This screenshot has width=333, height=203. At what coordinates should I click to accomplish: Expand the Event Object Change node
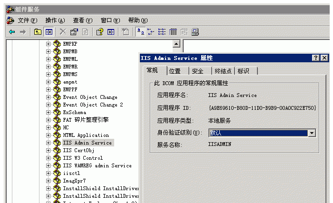click(48, 97)
